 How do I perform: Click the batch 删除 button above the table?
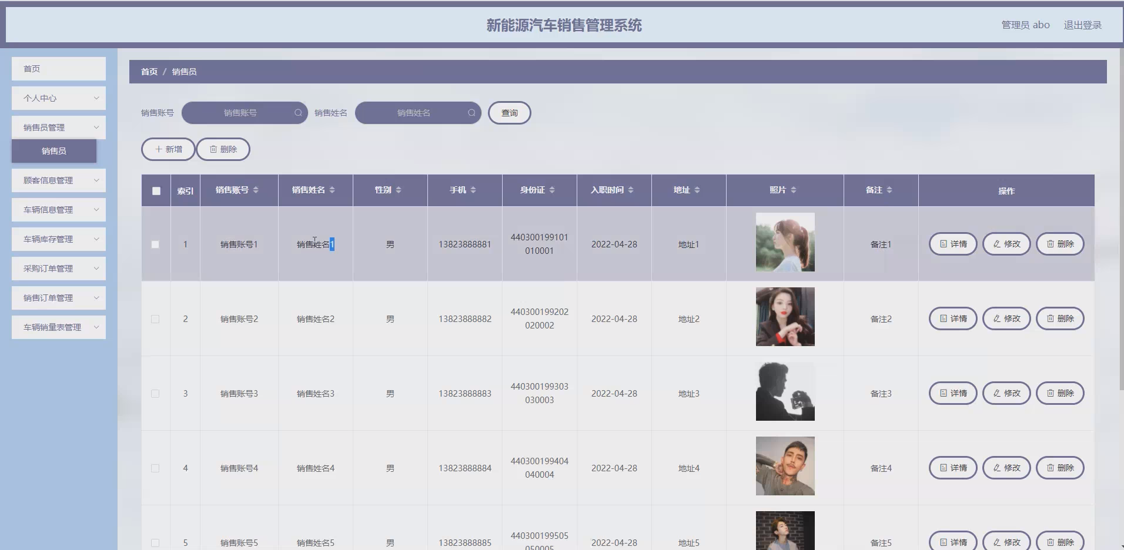point(223,149)
